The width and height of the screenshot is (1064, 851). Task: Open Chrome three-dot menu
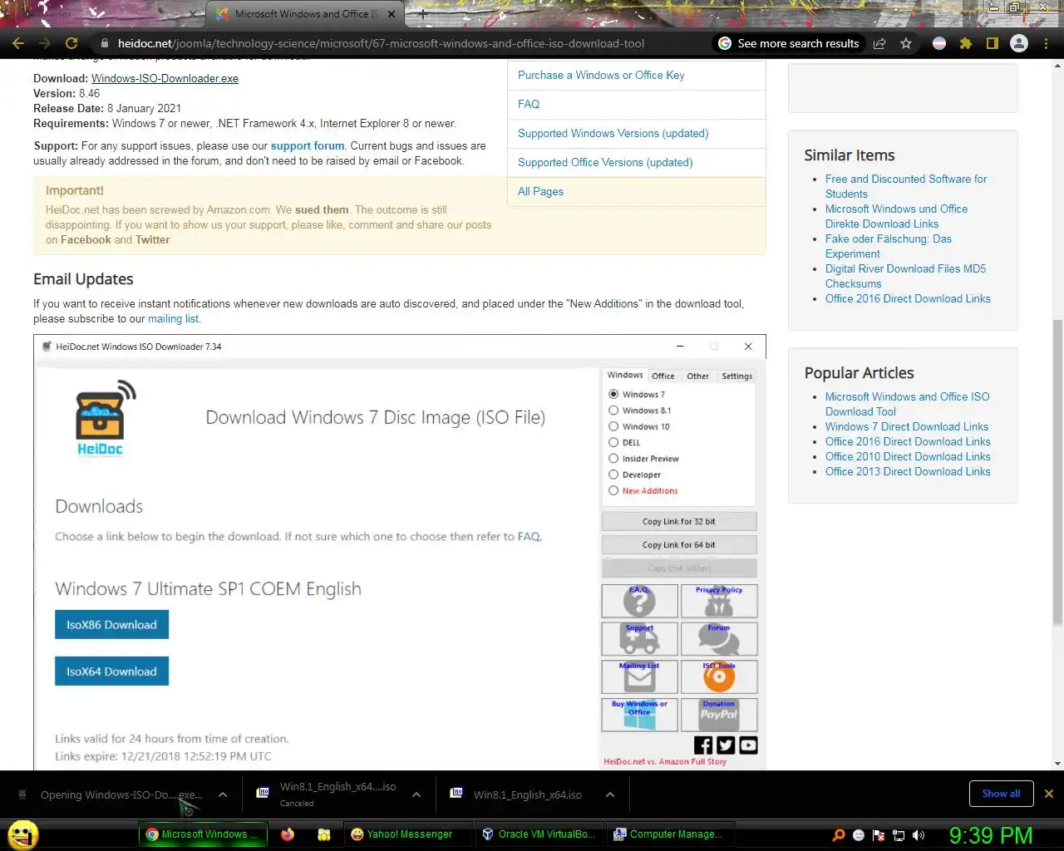(1046, 43)
